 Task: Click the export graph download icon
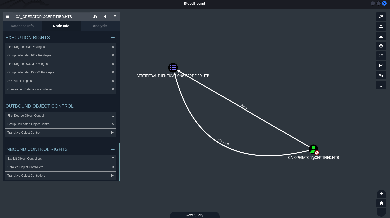pos(381,36)
